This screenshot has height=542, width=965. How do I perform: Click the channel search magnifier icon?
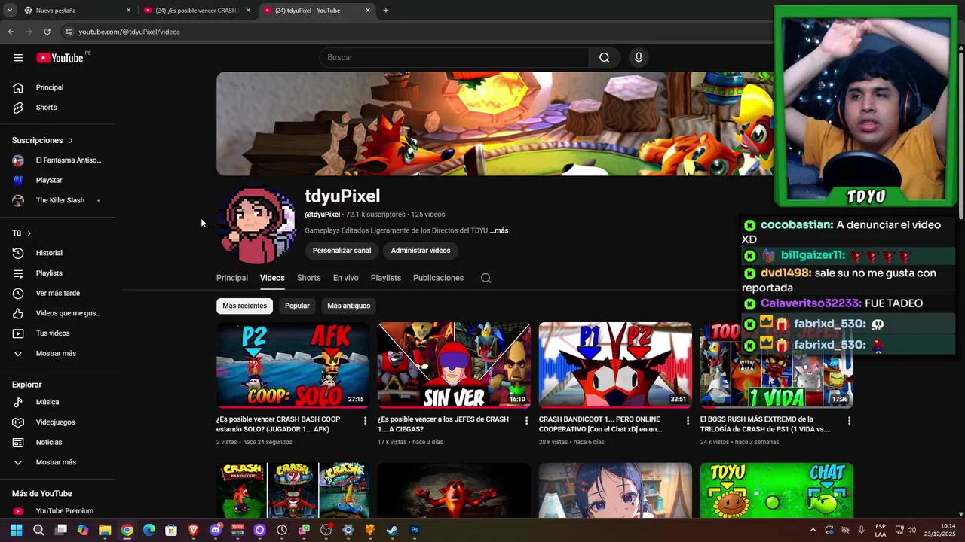coord(486,278)
